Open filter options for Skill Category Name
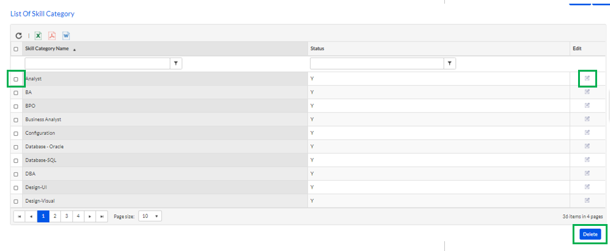This screenshot has height=251, width=610. (x=176, y=63)
